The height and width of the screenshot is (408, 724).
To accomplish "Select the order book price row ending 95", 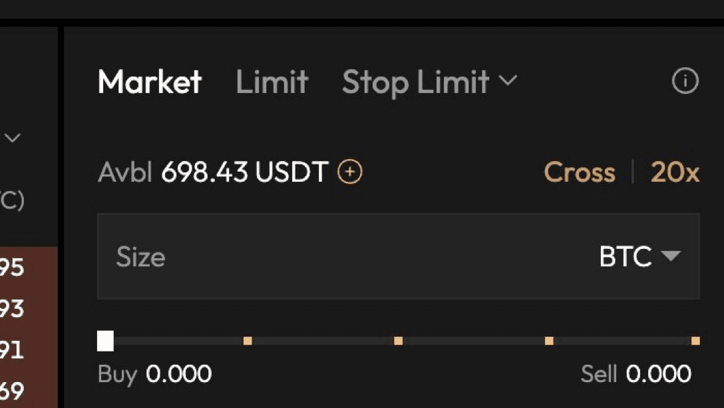I will click(29, 267).
